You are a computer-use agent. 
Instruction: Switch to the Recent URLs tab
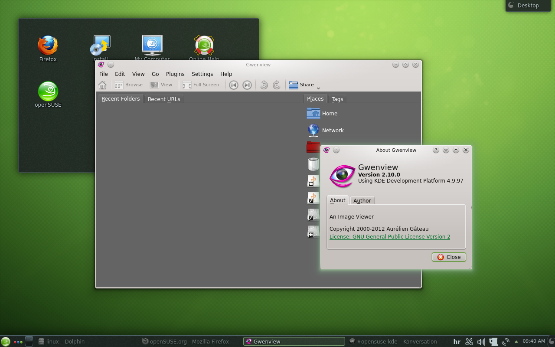(x=164, y=99)
